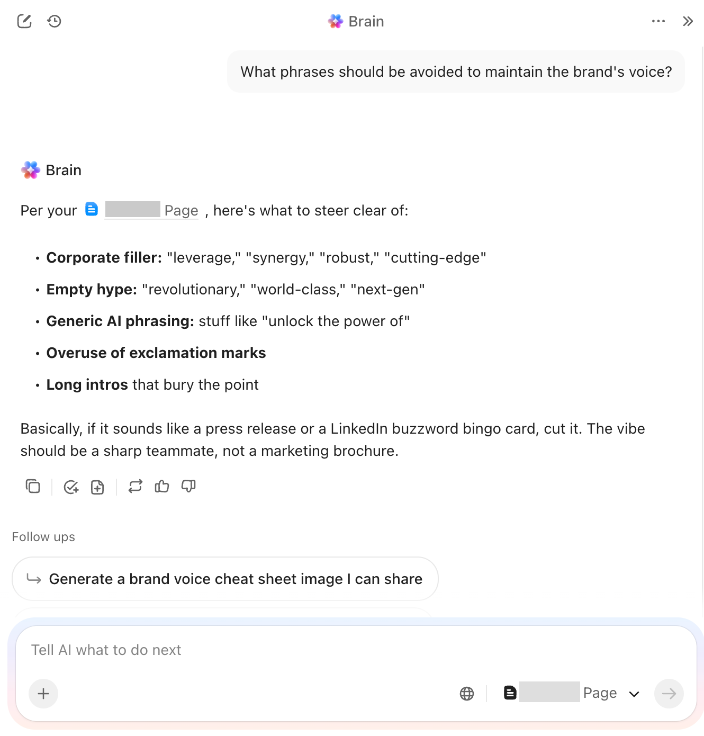
Task: Open chat history with the clock icon
Action: [54, 21]
